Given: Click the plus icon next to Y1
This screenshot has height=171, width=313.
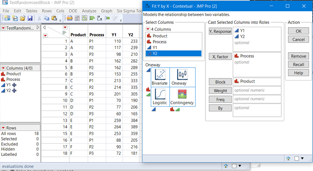Looking at the screenshot, I should (x=14, y=85).
